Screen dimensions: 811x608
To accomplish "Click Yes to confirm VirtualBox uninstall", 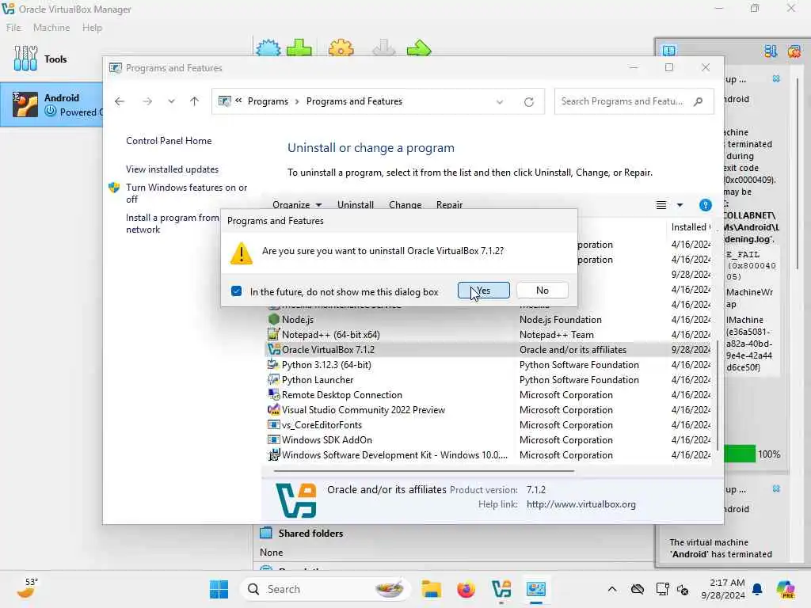I will click(483, 291).
